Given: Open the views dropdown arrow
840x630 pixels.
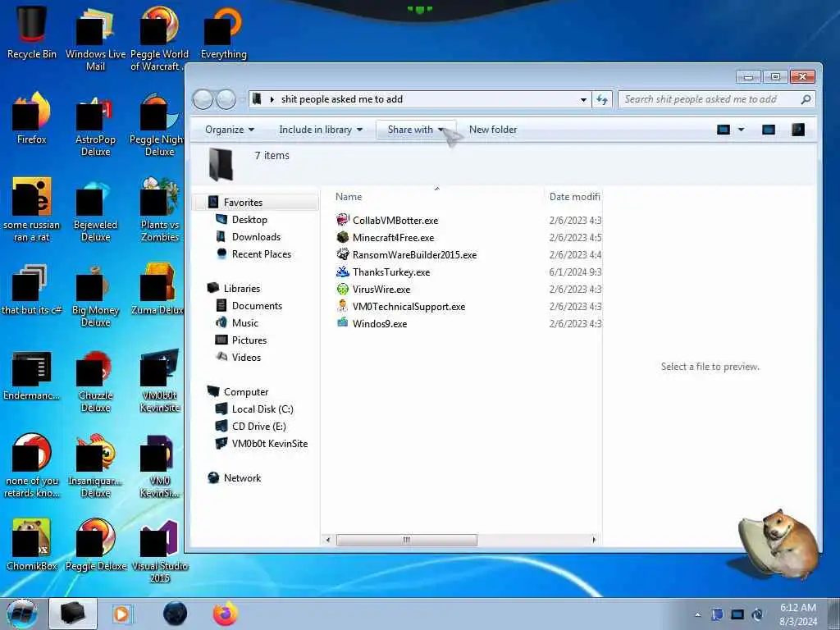Looking at the screenshot, I should pyautogui.click(x=741, y=129).
